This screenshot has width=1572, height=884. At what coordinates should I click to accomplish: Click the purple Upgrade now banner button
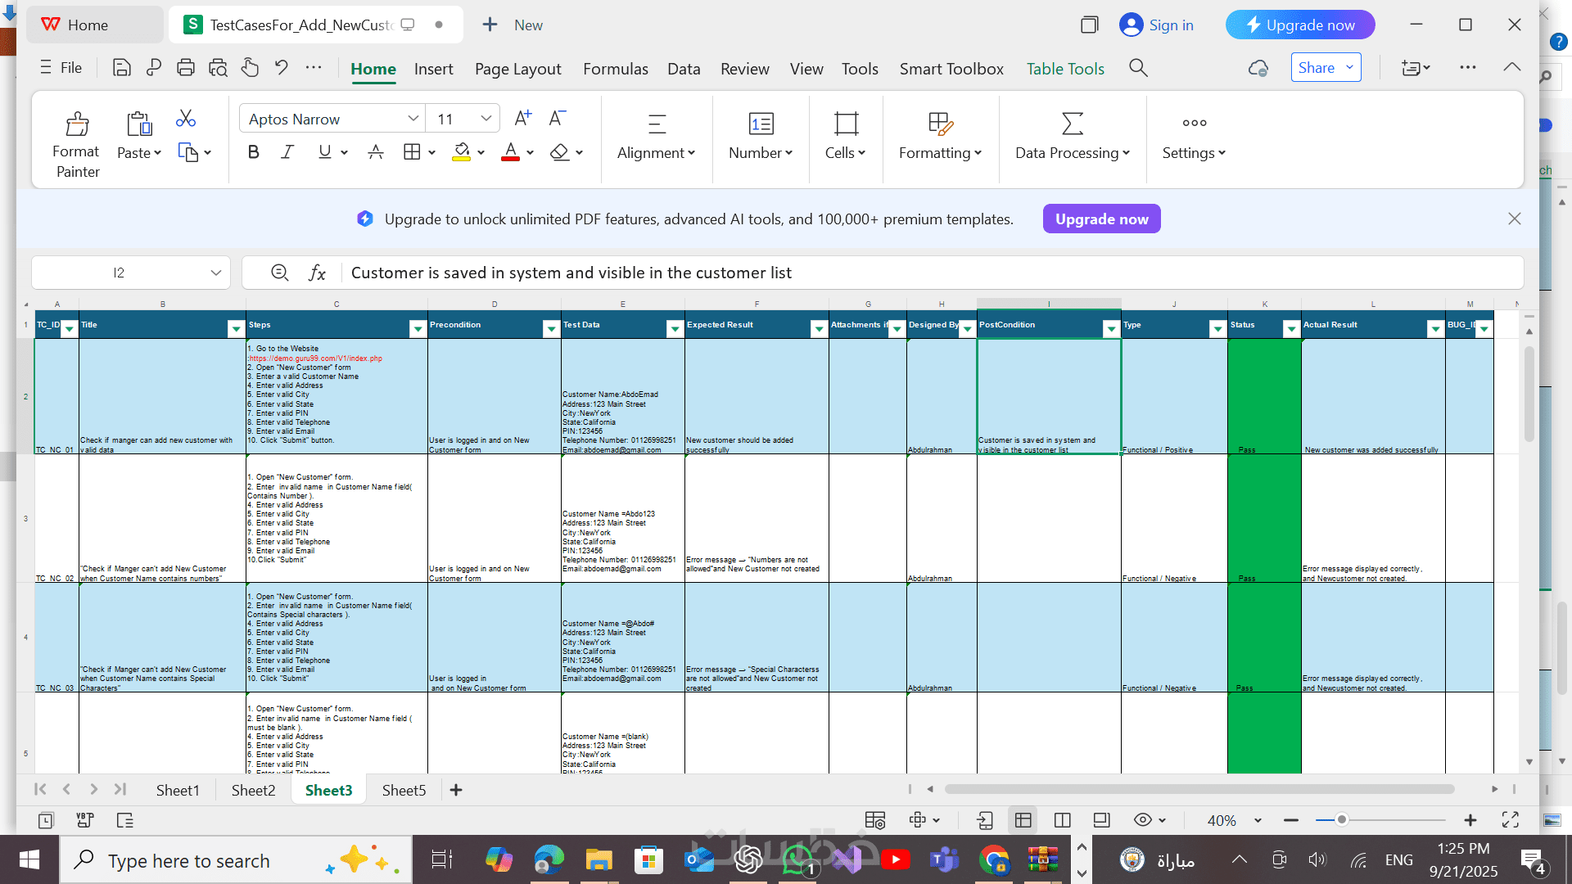(1101, 219)
